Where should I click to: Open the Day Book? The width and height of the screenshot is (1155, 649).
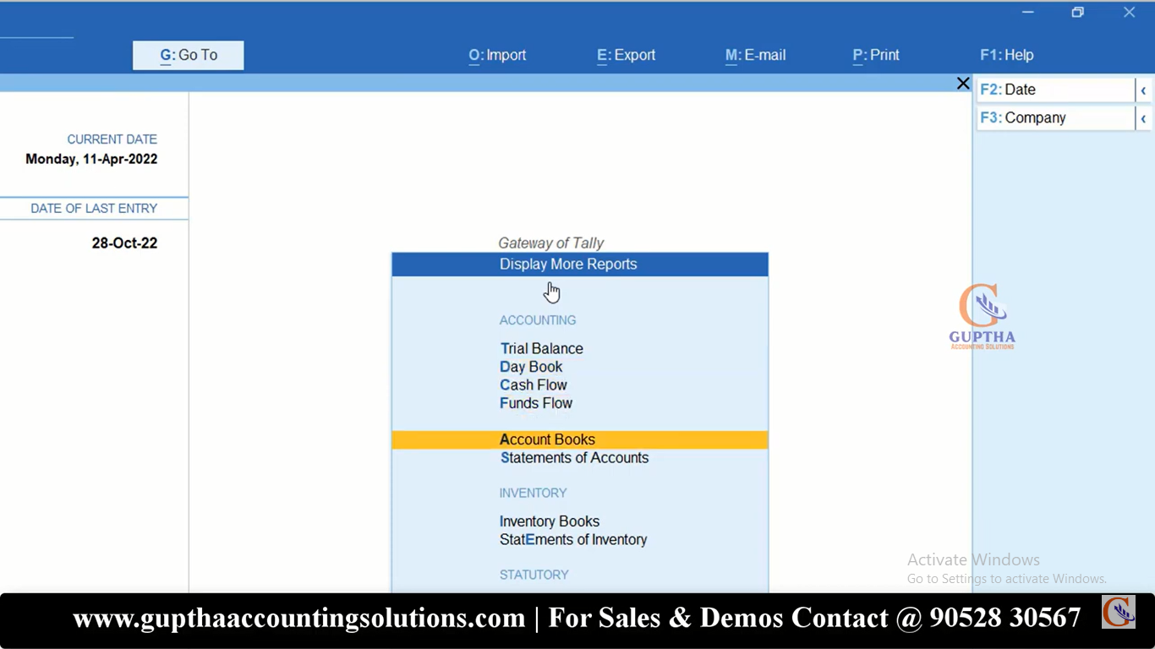(x=531, y=367)
